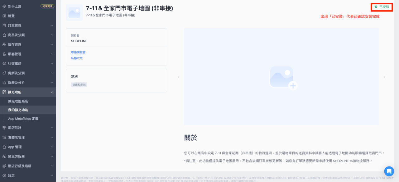Expand the 實體店管理 menu chevron
Image resolution: width=399 pixels, height=182 pixels.
pos(52,137)
